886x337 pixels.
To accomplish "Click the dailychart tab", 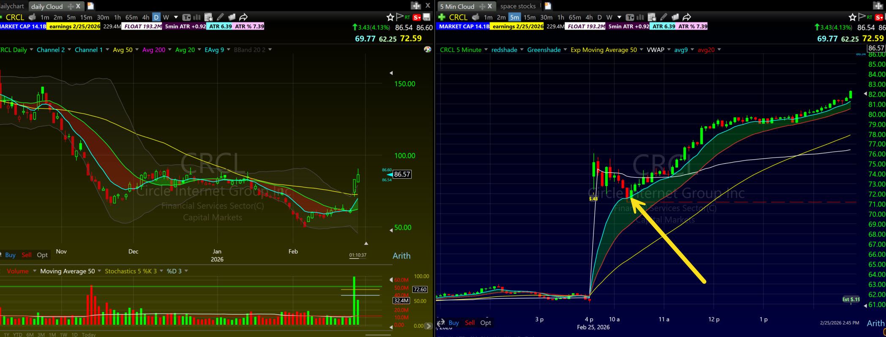I will pyautogui.click(x=12, y=6).
